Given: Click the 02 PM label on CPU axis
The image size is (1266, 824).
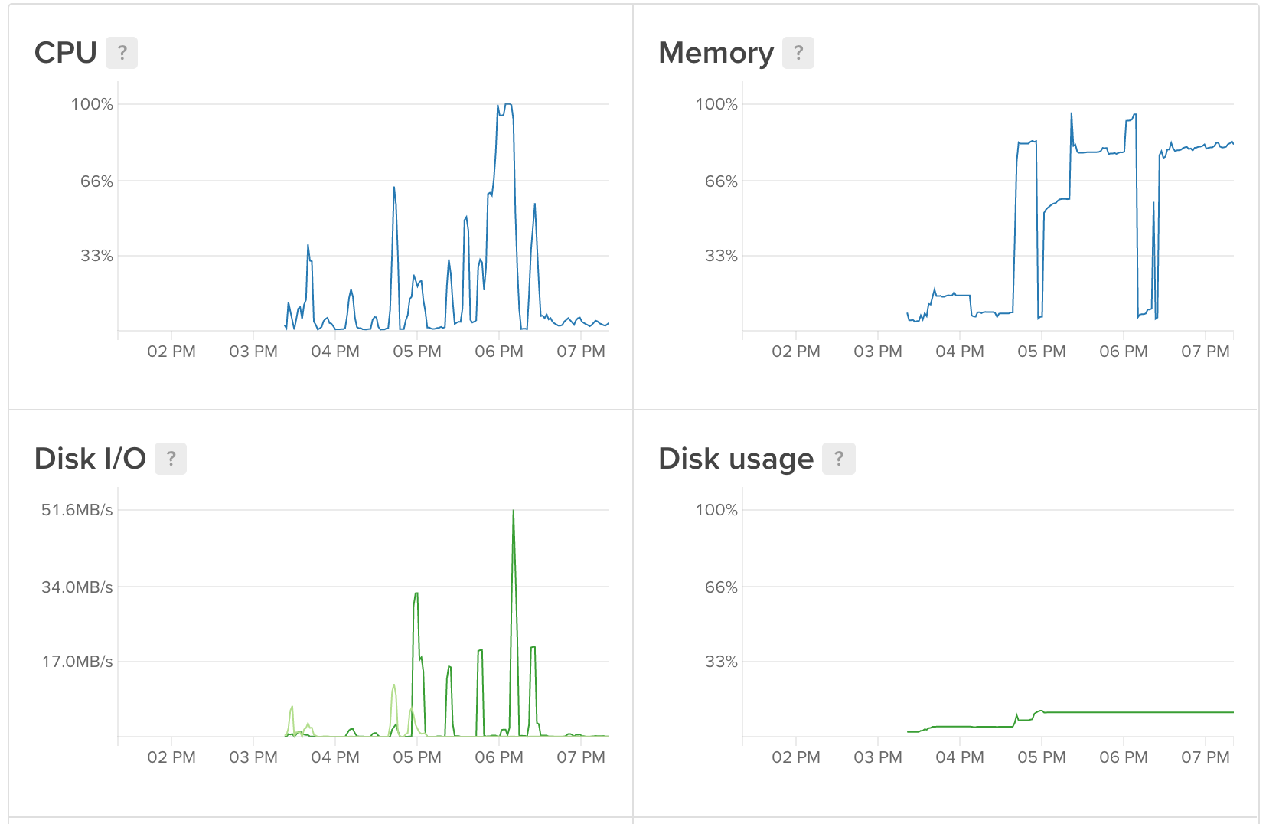Looking at the screenshot, I should point(171,351).
